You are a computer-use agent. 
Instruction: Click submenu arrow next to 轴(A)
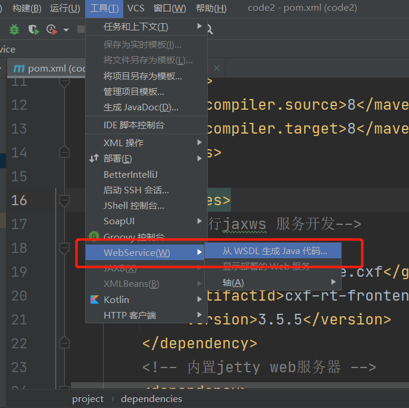click(x=333, y=282)
